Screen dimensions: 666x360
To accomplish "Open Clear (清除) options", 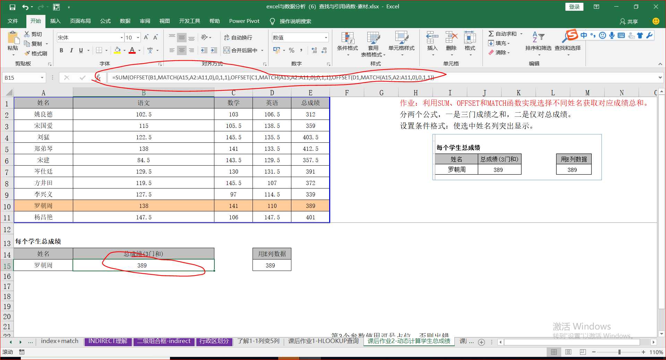I will coord(499,52).
